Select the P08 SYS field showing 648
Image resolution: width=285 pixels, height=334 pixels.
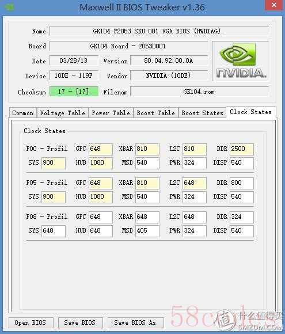coord(53,231)
